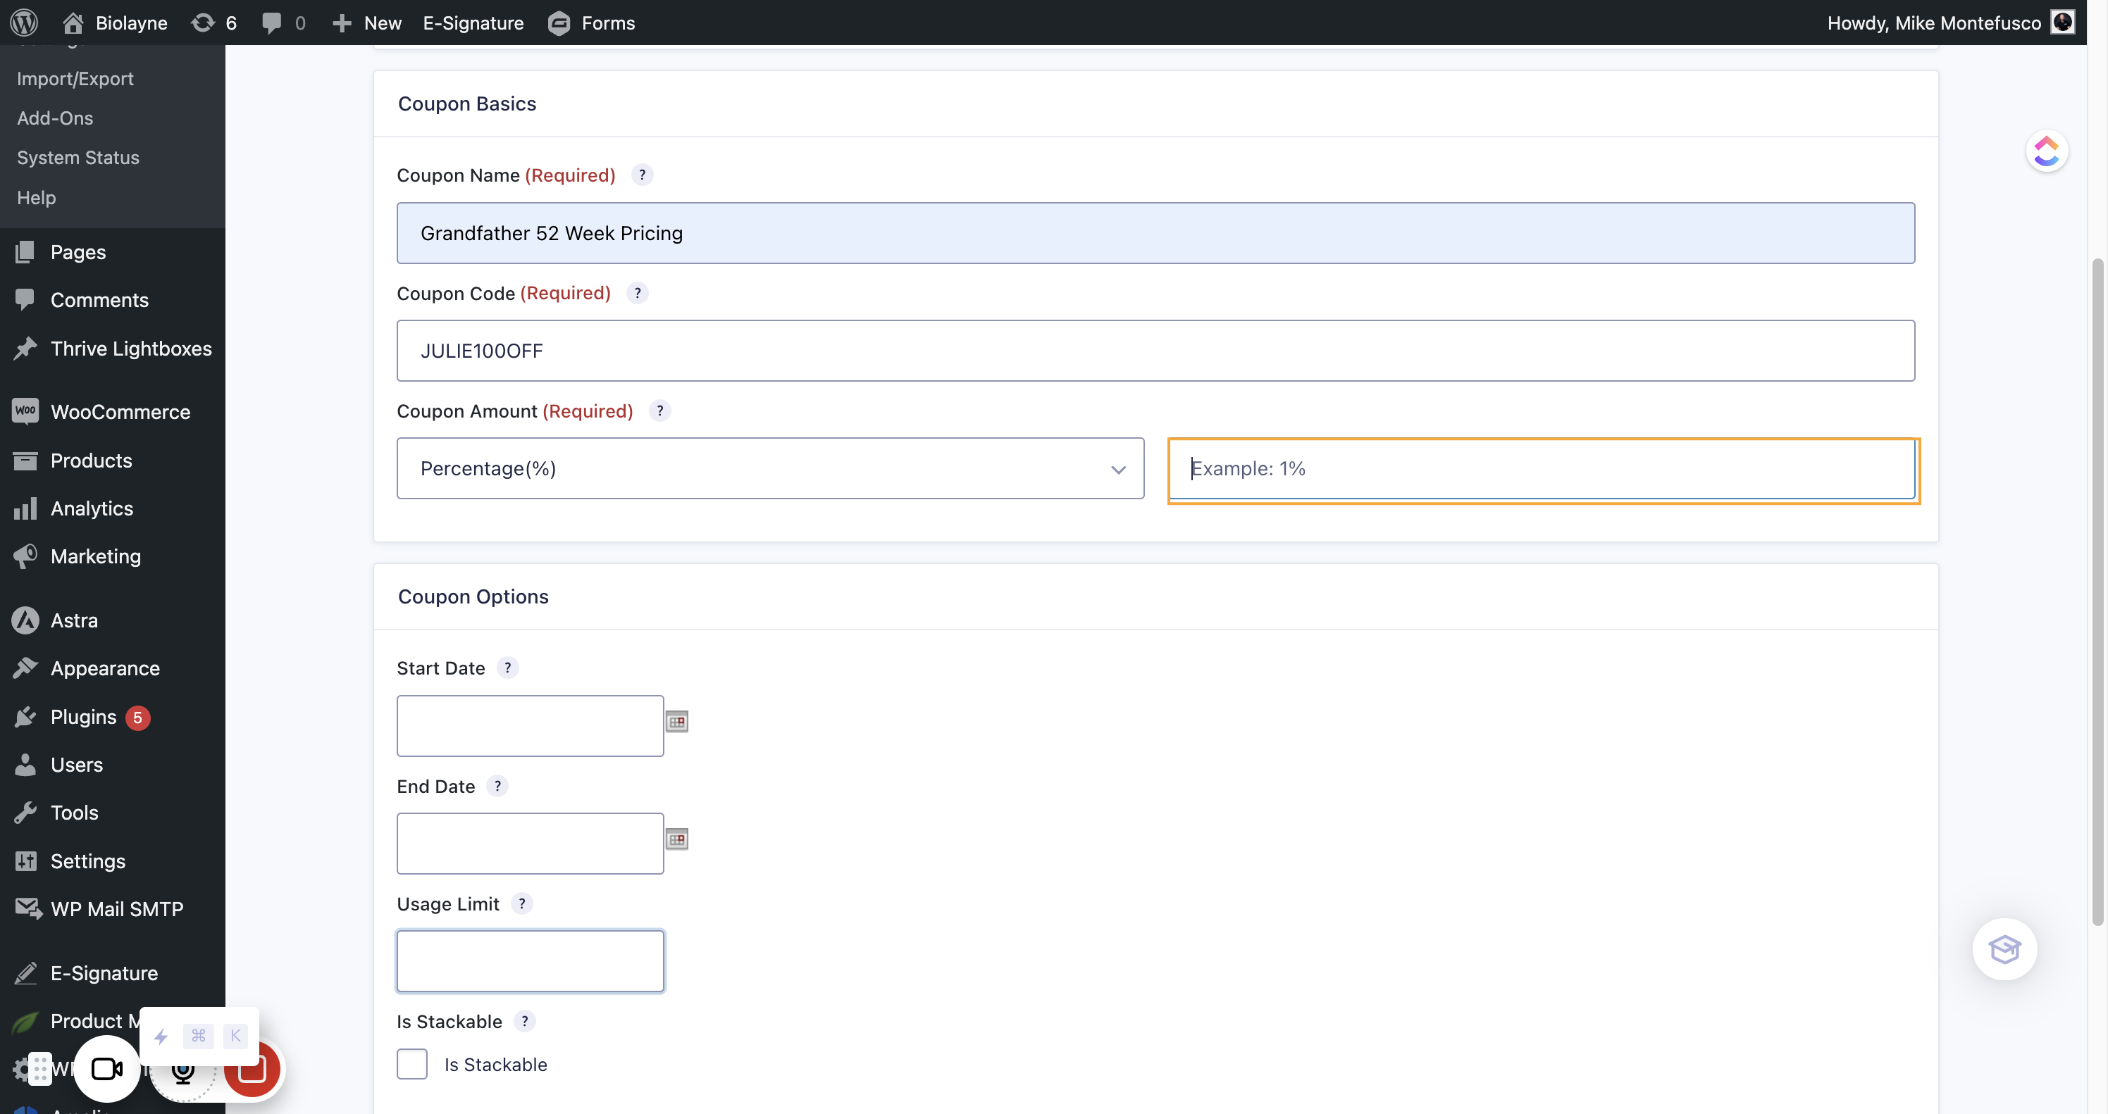Click the System Status submenu link
This screenshot has height=1114, width=2108.
(79, 158)
